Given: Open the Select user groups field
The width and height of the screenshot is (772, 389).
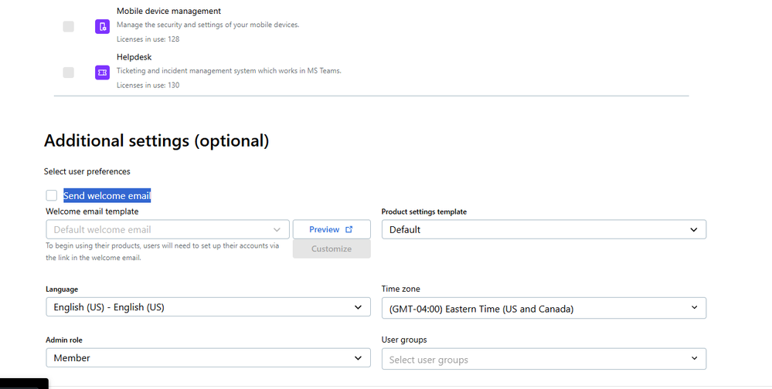Looking at the screenshot, I should pyautogui.click(x=543, y=360).
